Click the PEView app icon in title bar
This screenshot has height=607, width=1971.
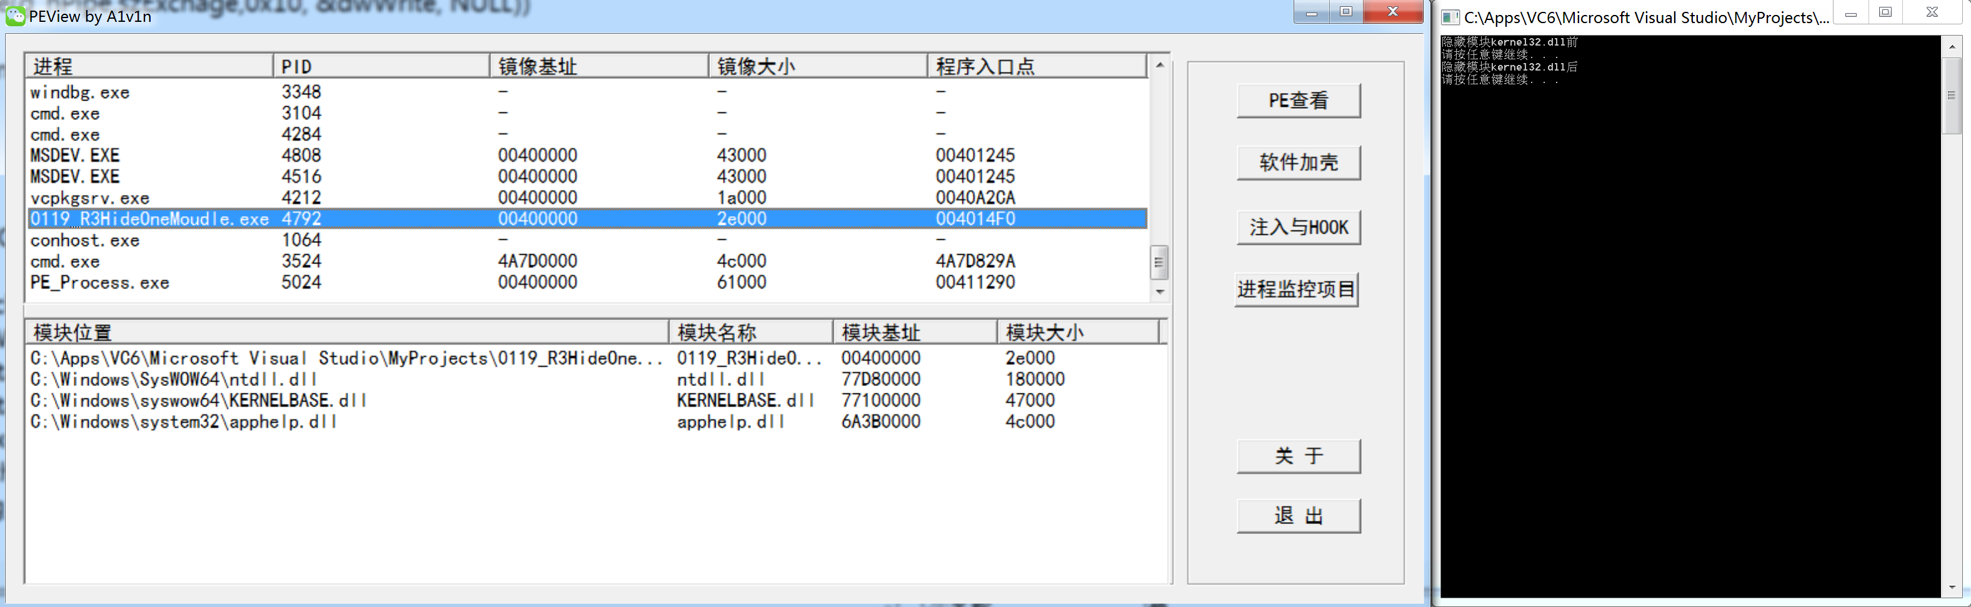pyautogui.click(x=15, y=16)
